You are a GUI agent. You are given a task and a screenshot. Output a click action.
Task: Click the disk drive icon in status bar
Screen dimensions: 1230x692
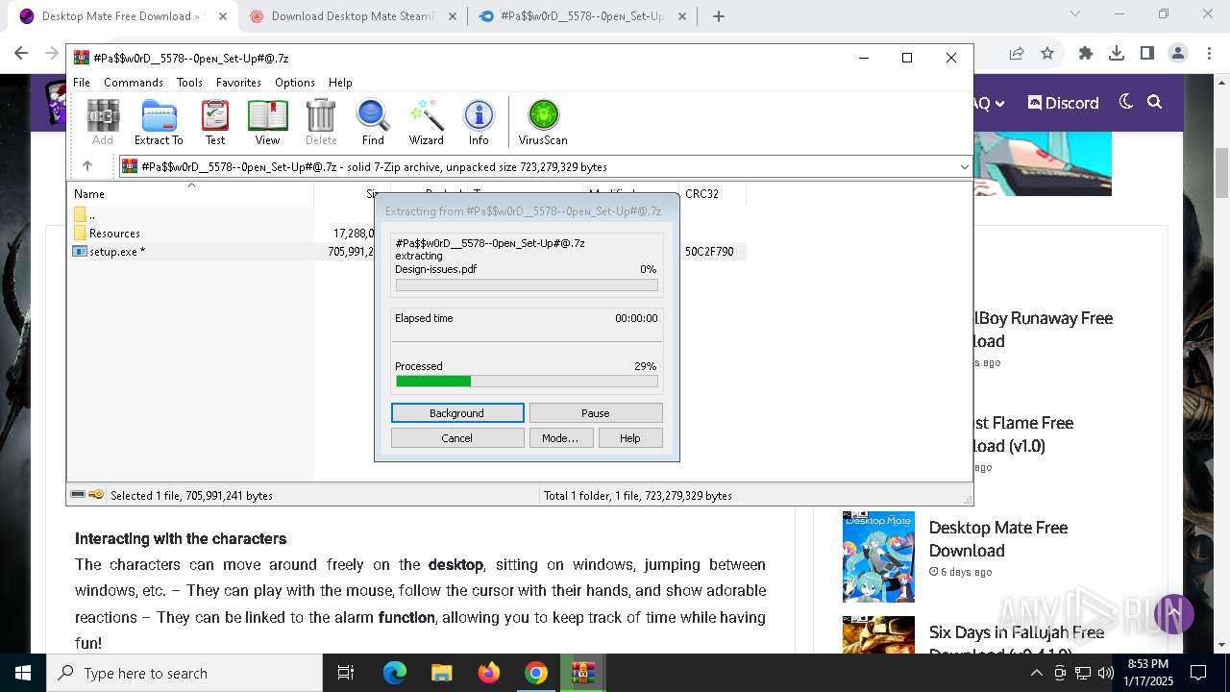(78, 495)
